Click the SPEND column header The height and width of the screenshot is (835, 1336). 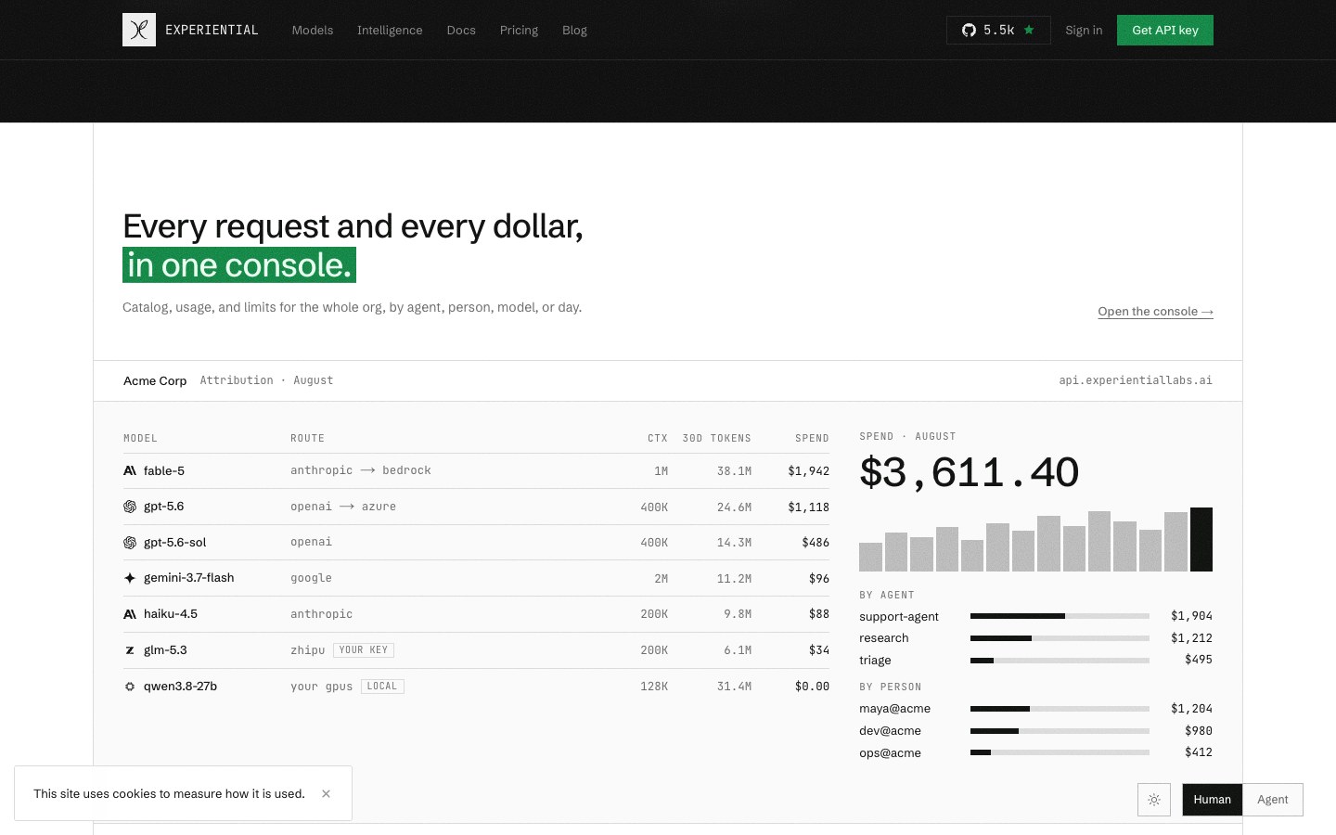click(x=812, y=438)
